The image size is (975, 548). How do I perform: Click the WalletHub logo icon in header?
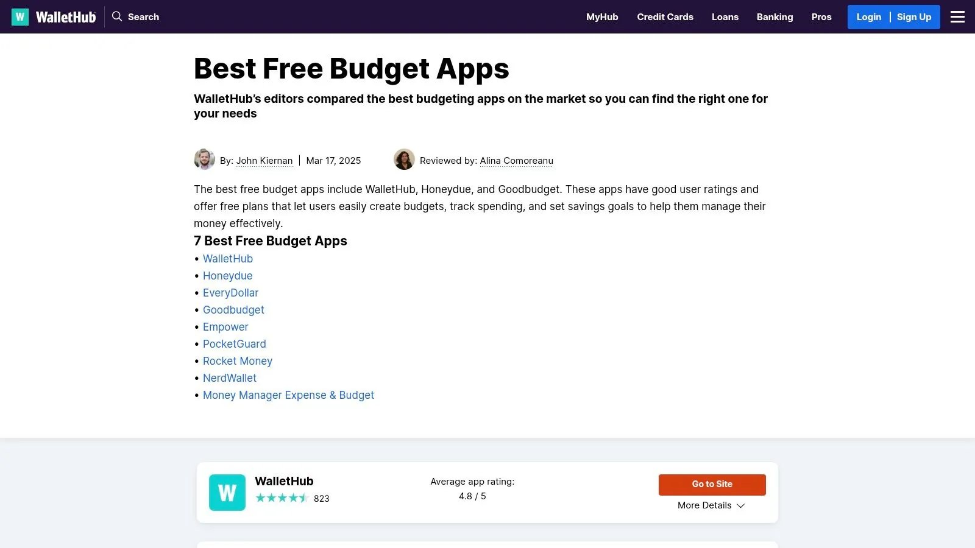click(20, 17)
